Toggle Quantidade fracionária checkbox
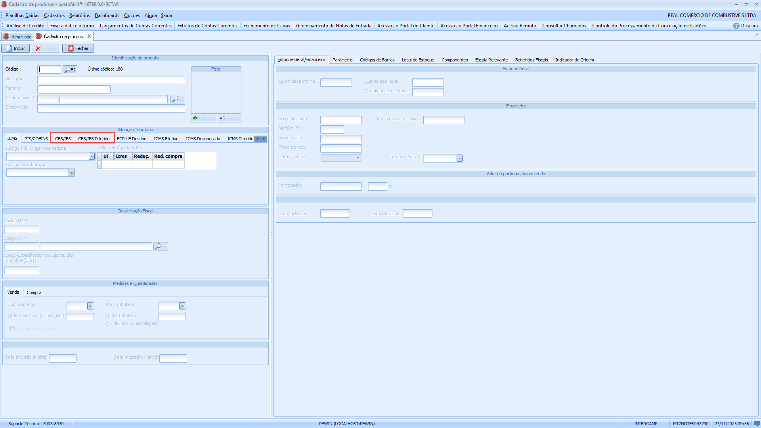 click(12, 329)
